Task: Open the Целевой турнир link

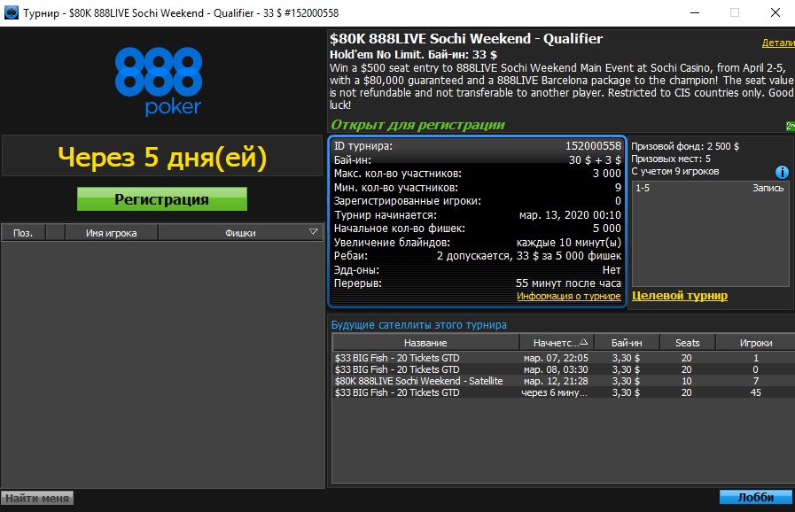Action: pos(680,296)
